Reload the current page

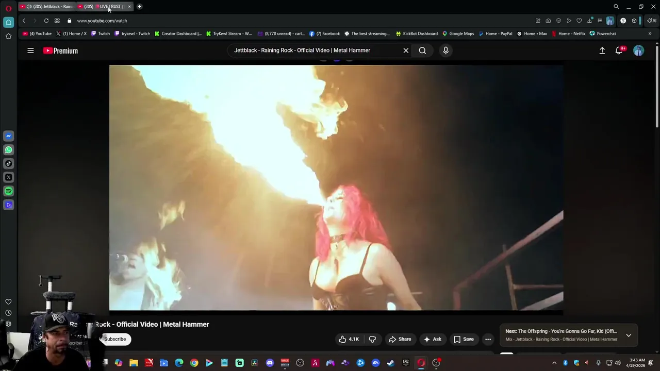click(46, 21)
